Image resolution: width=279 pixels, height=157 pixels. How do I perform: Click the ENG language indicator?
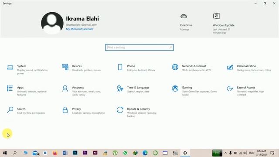[251, 153]
